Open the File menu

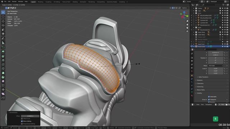tap(5, 1)
